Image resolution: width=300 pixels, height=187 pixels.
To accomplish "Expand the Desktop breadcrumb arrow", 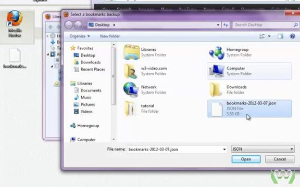I will pyautogui.click(x=114, y=25).
